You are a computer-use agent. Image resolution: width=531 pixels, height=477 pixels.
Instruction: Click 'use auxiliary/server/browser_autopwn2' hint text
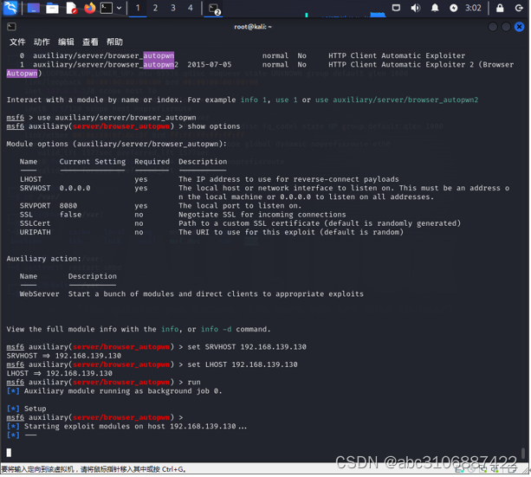397,100
